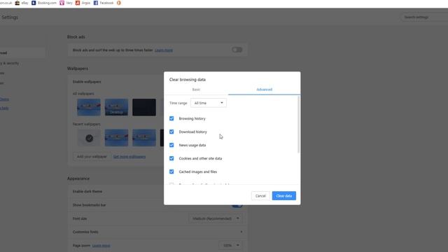Open the Font size dropdown
448x252 pixels.
(x=216, y=218)
